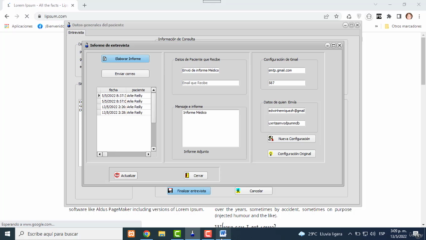Click the Envió de informe Médico field
The width and height of the screenshot is (426, 240).
pyautogui.click(x=200, y=70)
